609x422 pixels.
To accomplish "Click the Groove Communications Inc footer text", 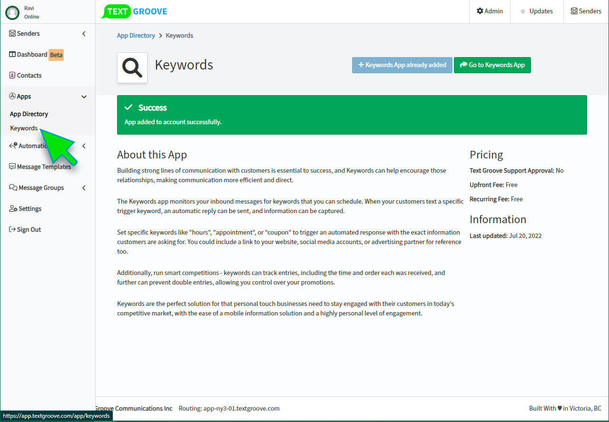I will click(134, 409).
